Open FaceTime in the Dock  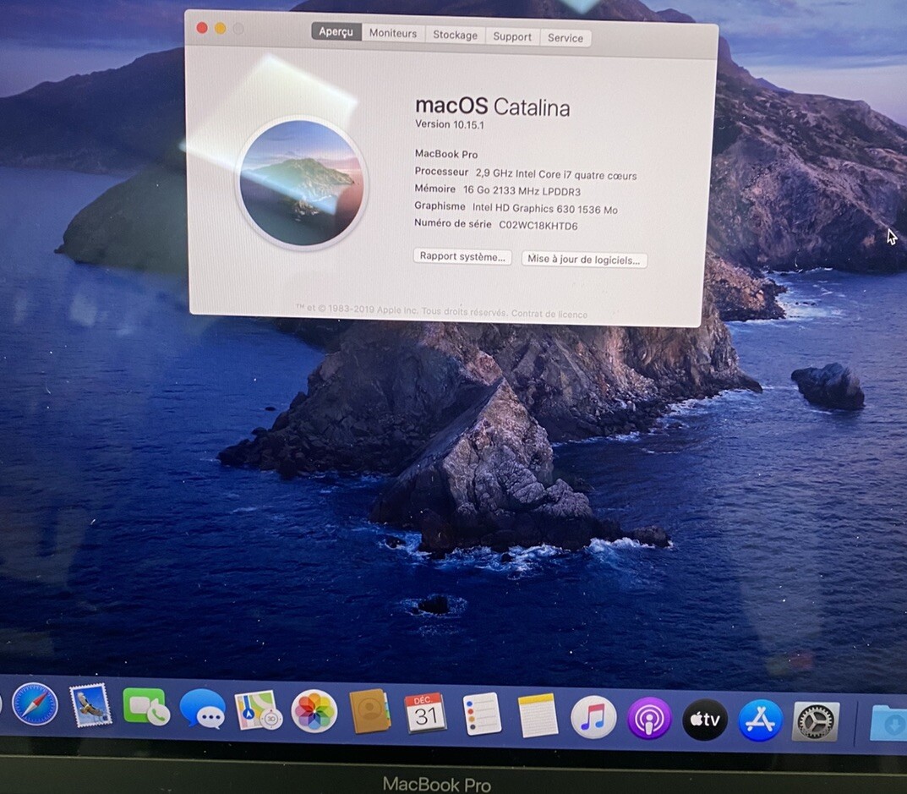[146, 707]
